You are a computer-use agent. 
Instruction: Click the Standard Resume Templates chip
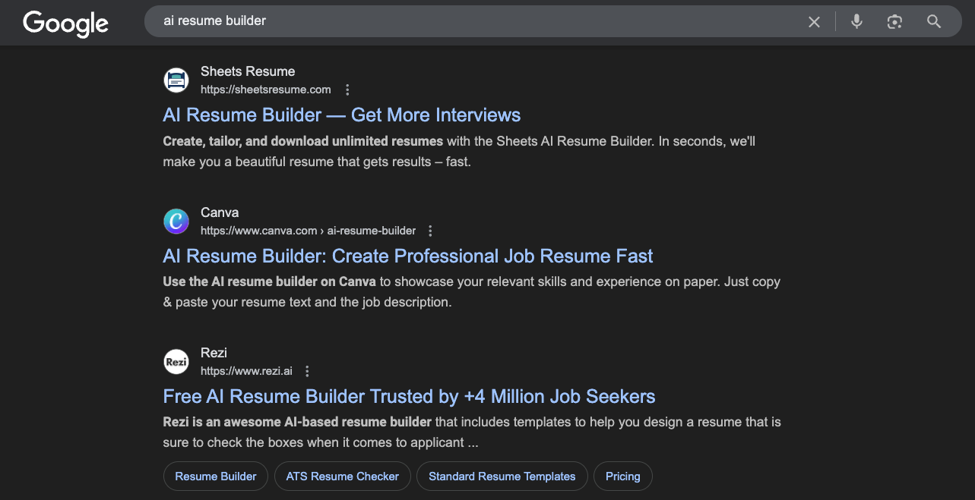click(x=502, y=476)
